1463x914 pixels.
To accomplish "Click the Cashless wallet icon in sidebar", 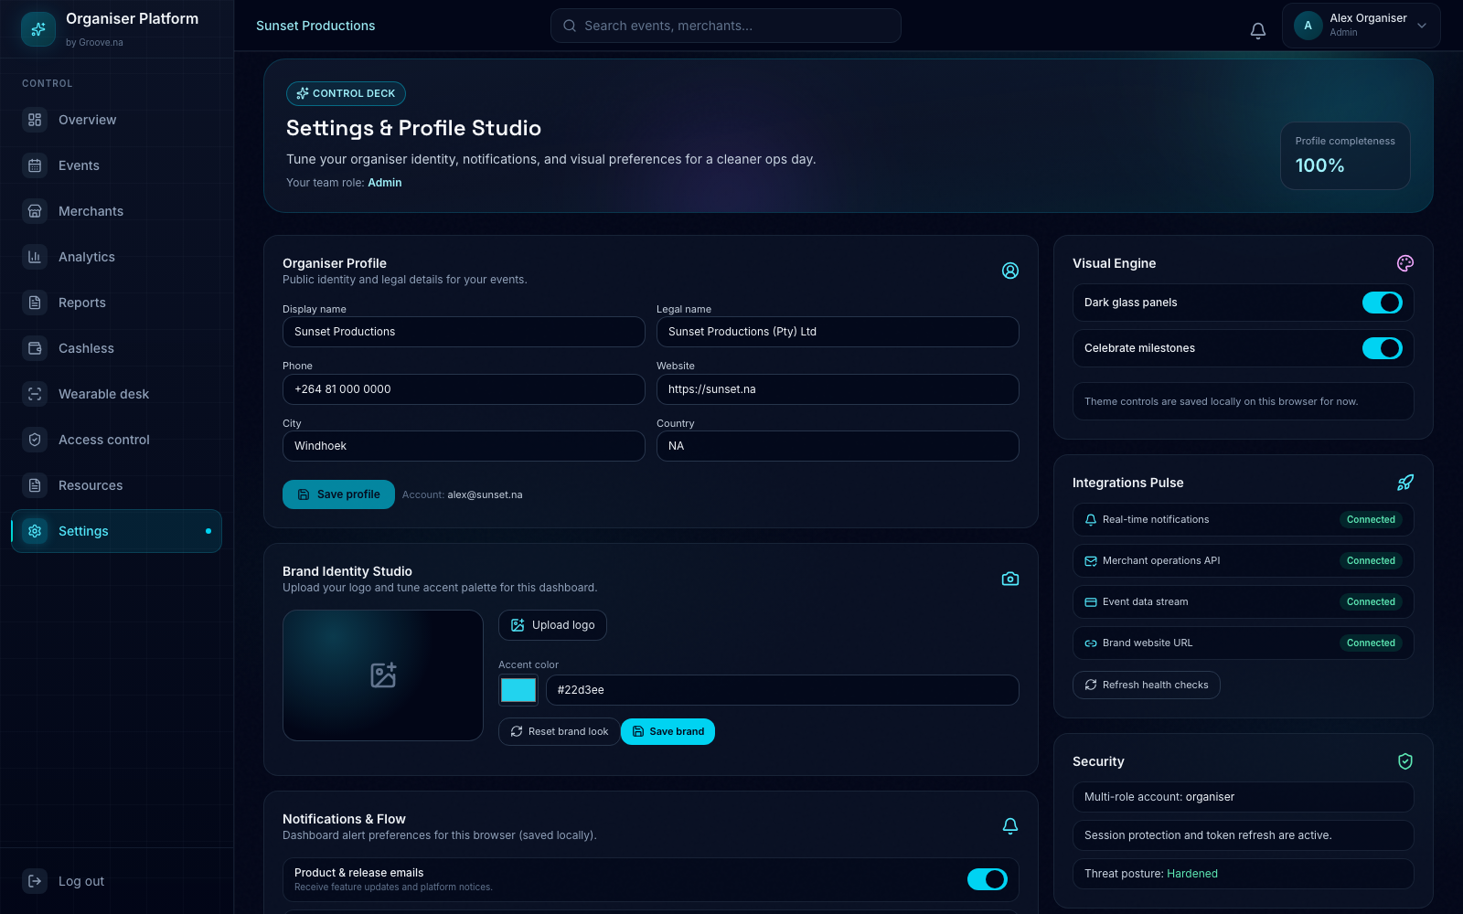I will 35,348.
